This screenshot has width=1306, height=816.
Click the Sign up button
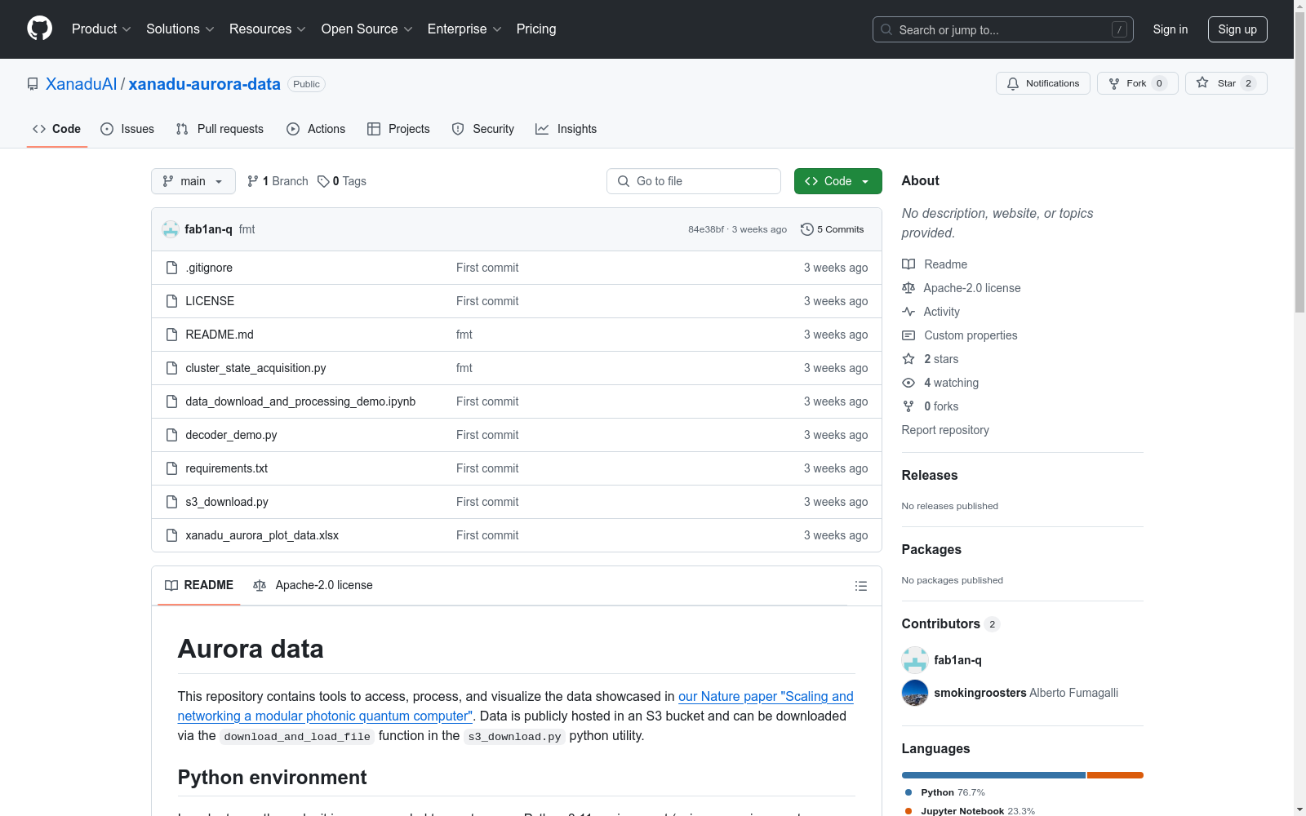click(x=1237, y=29)
